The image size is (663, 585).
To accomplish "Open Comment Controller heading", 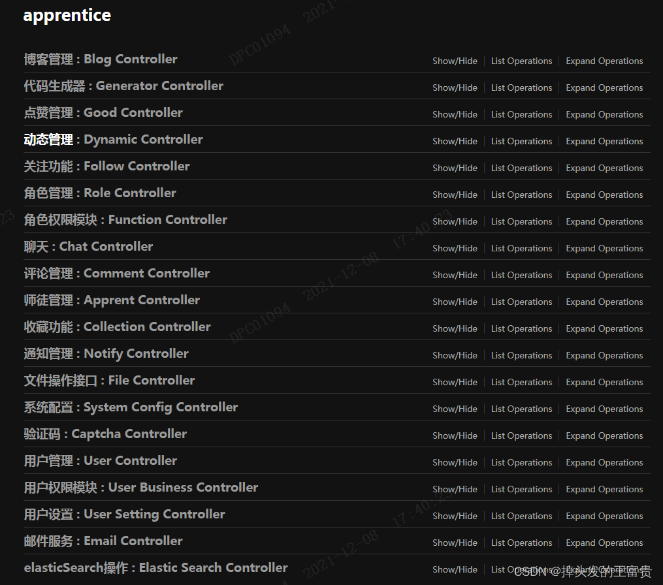I will [117, 274].
